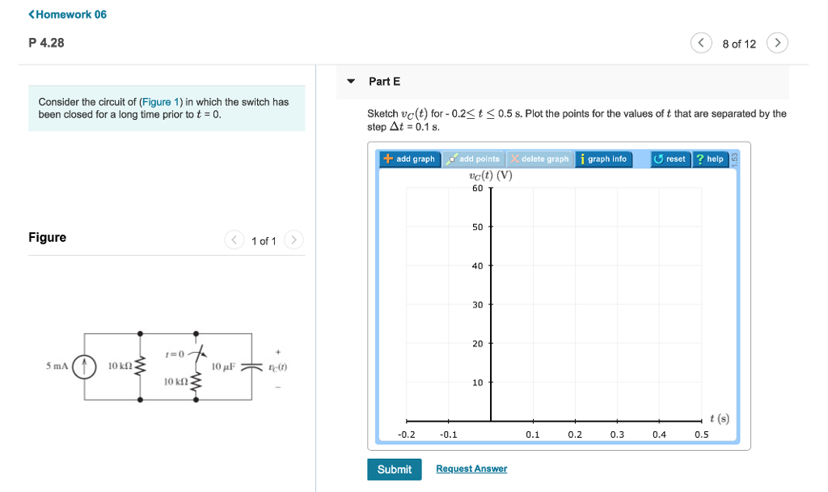This screenshot has width=828, height=492.
Task: Collapse the Part E section
Action: 350,81
